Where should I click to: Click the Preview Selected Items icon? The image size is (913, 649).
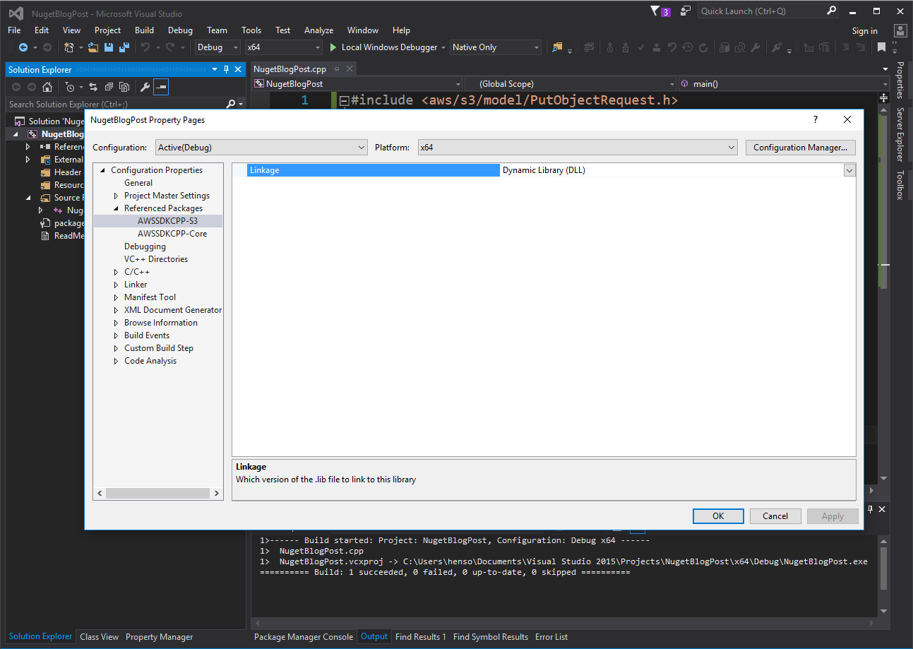(161, 87)
